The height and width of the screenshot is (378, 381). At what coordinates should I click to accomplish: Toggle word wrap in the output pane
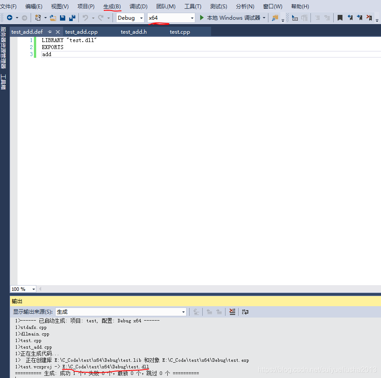[245, 311]
